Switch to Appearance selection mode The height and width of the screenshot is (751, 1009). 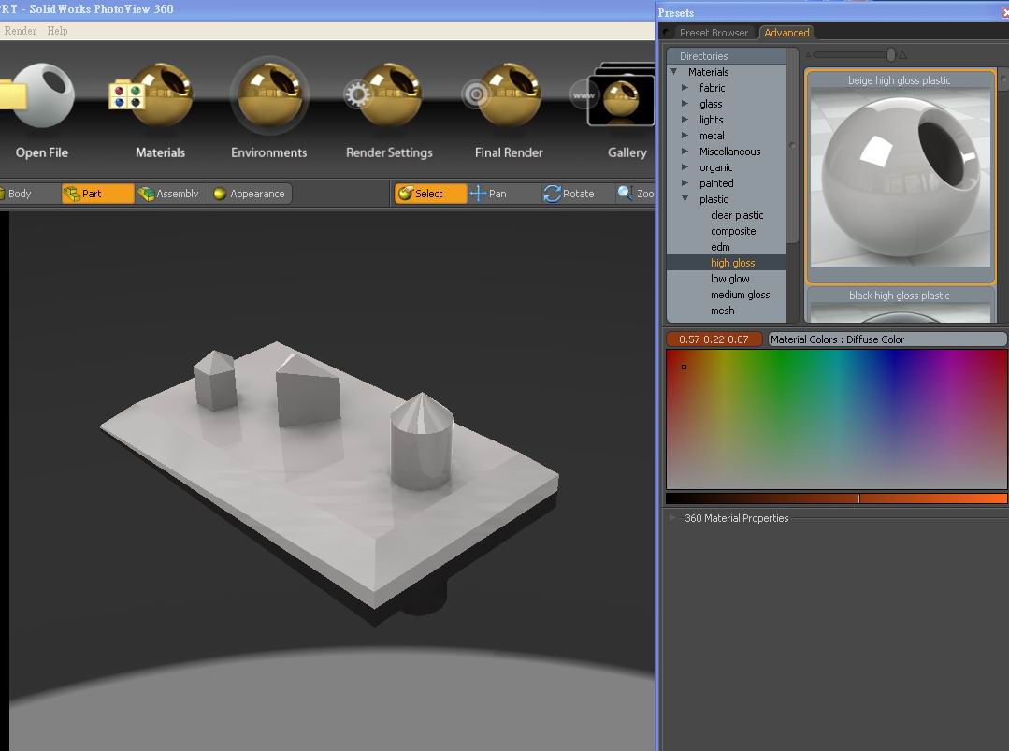251,194
